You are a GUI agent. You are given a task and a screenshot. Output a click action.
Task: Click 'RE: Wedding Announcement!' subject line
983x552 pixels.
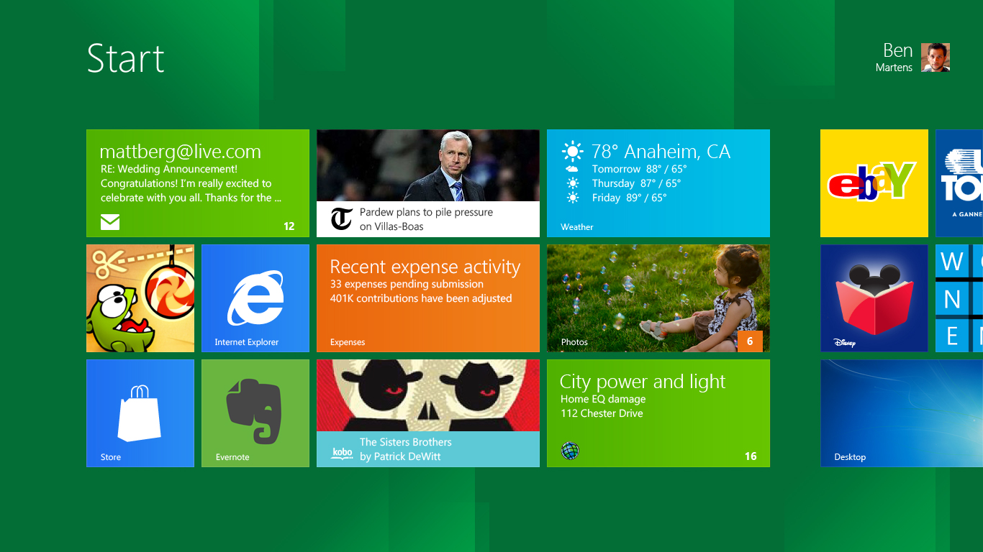pyautogui.click(x=169, y=169)
